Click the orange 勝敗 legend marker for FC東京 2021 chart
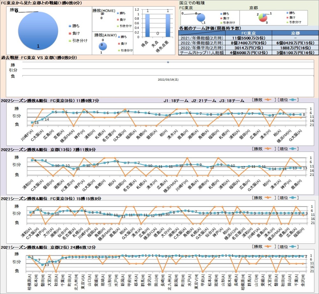The image size is (319, 294). (x=268, y=198)
